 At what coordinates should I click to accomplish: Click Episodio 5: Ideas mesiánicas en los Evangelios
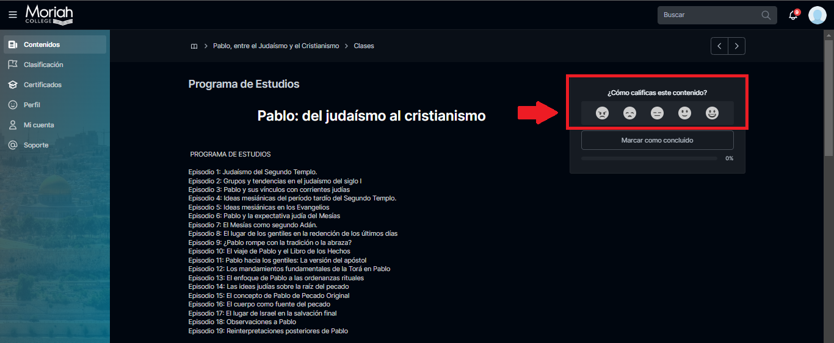(x=259, y=207)
